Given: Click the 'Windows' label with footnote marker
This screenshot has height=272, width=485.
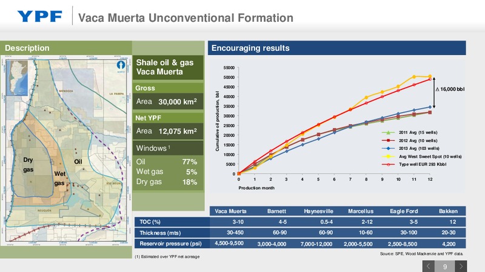Looking at the screenshot, I should click(153, 148).
